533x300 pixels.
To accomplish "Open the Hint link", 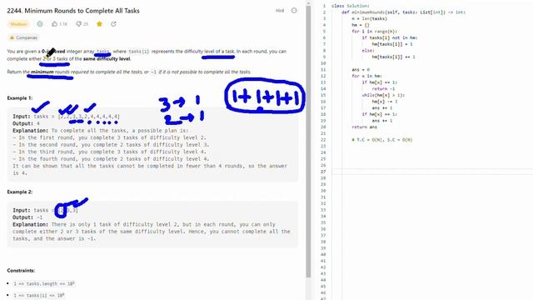I will click(280, 11).
